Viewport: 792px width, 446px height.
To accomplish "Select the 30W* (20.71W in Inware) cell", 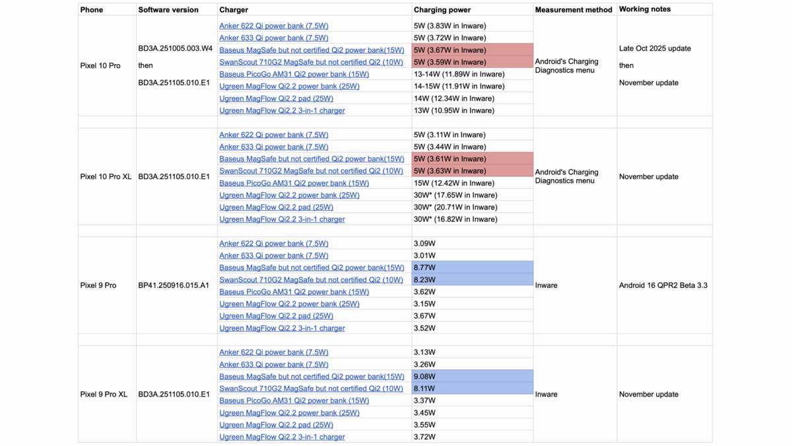I will 455,207.
